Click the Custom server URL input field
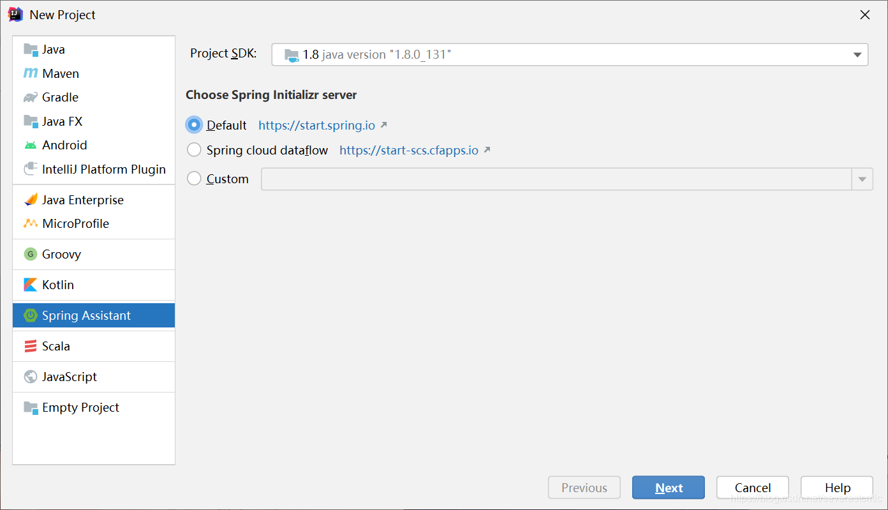The image size is (888, 510). coord(556,179)
